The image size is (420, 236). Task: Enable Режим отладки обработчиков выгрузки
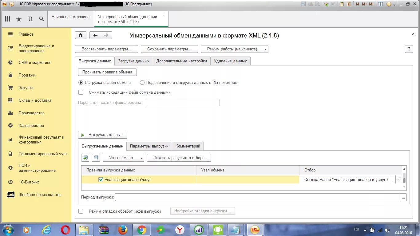pyautogui.click(x=81, y=211)
